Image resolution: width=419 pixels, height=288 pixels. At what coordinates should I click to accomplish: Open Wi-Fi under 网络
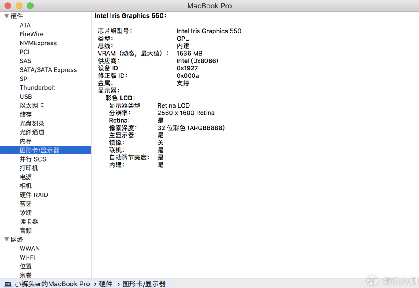[x=27, y=257]
